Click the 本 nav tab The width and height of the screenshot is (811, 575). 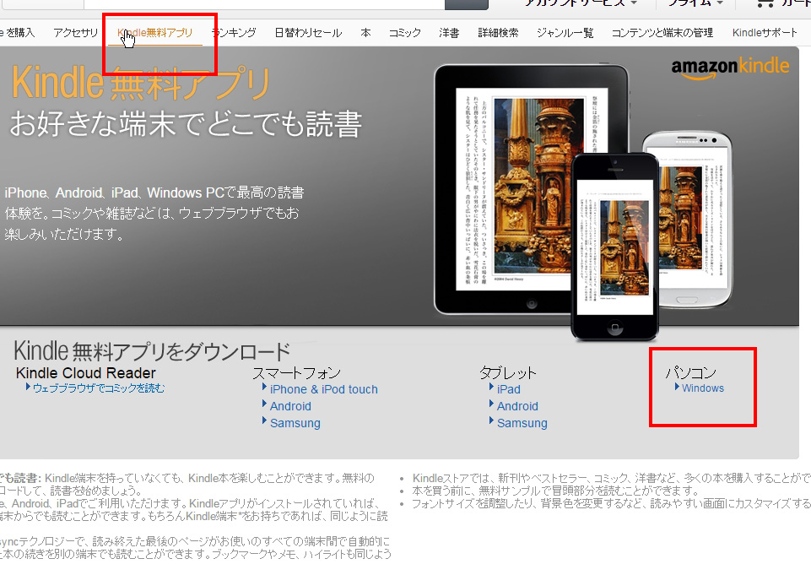coord(365,33)
